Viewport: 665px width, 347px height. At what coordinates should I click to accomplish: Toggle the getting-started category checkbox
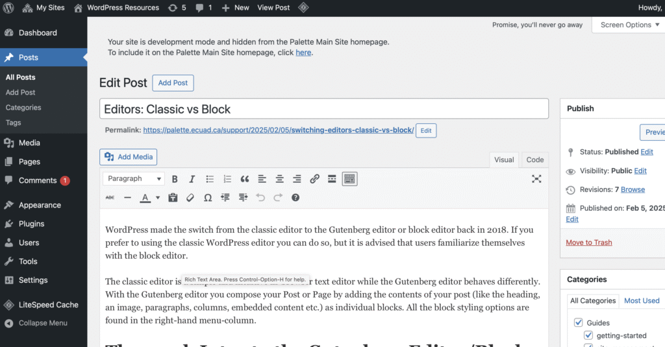click(x=588, y=335)
